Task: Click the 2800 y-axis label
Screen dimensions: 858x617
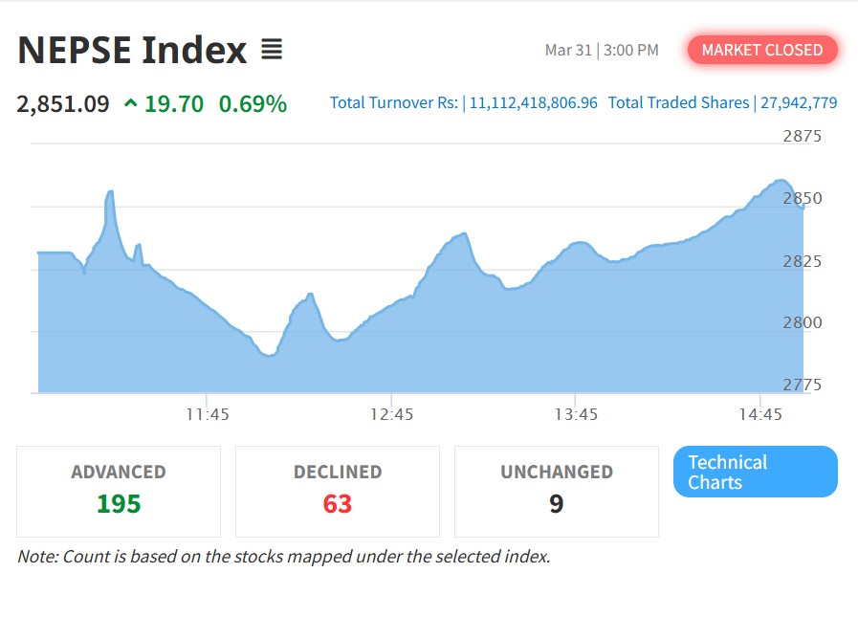Action: tap(802, 322)
